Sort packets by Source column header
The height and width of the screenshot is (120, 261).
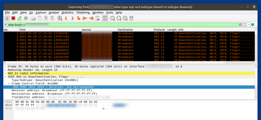pyautogui.click(x=99, y=30)
